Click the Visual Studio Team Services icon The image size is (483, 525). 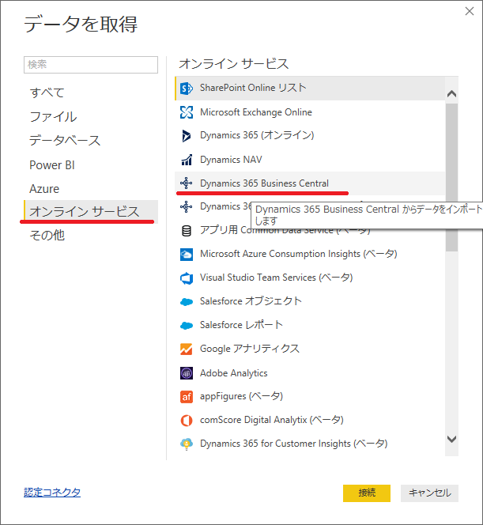pyautogui.click(x=187, y=278)
